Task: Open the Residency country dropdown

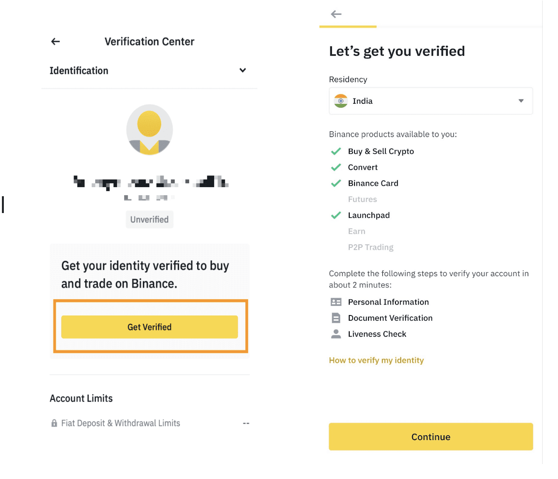Action: [431, 101]
